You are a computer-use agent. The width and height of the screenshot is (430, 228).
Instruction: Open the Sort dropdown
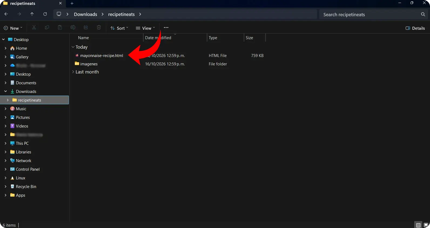coord(119,28)
